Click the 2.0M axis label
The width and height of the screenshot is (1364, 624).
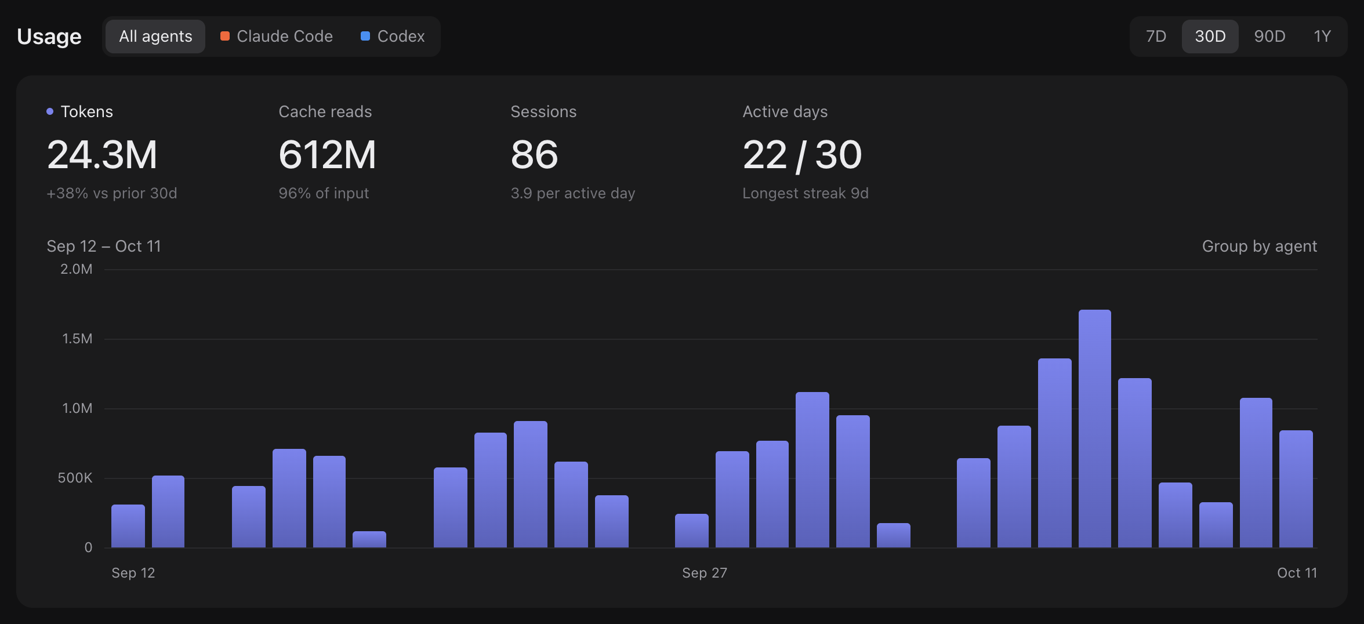[x=77, y=269]
